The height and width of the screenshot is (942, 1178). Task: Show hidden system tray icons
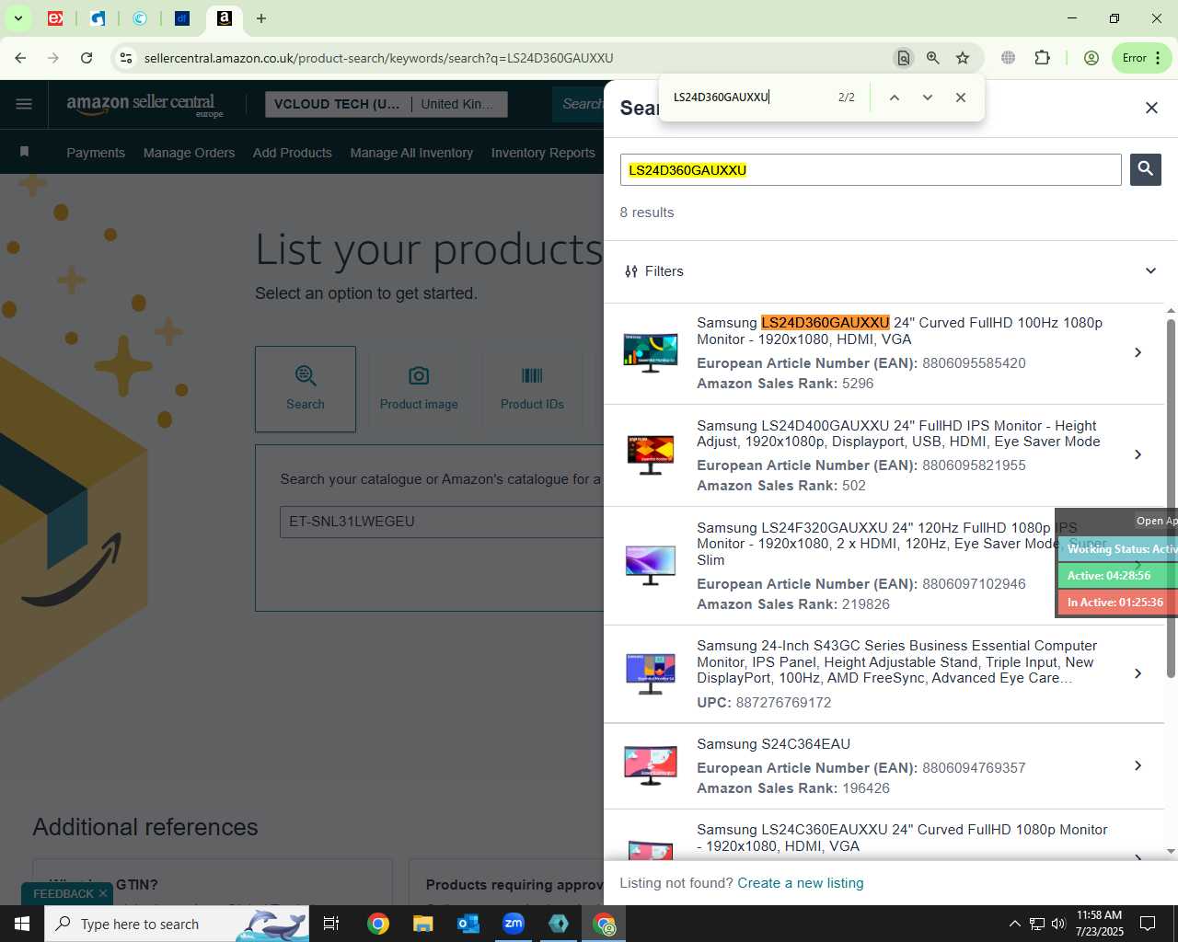1014,924
